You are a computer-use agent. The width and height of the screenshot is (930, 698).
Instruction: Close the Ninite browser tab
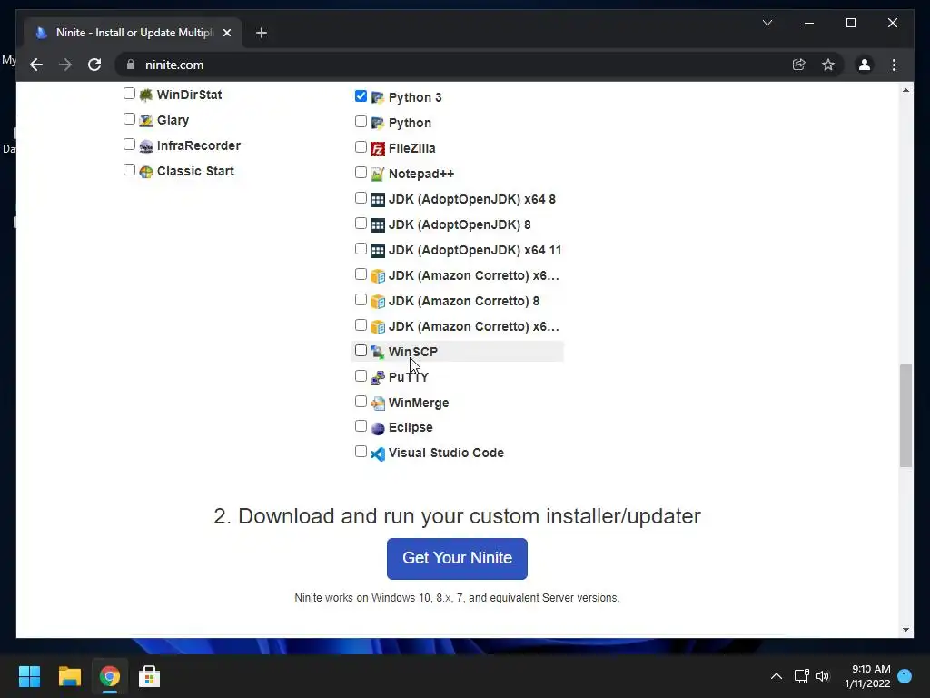click(x=226, y=33)
